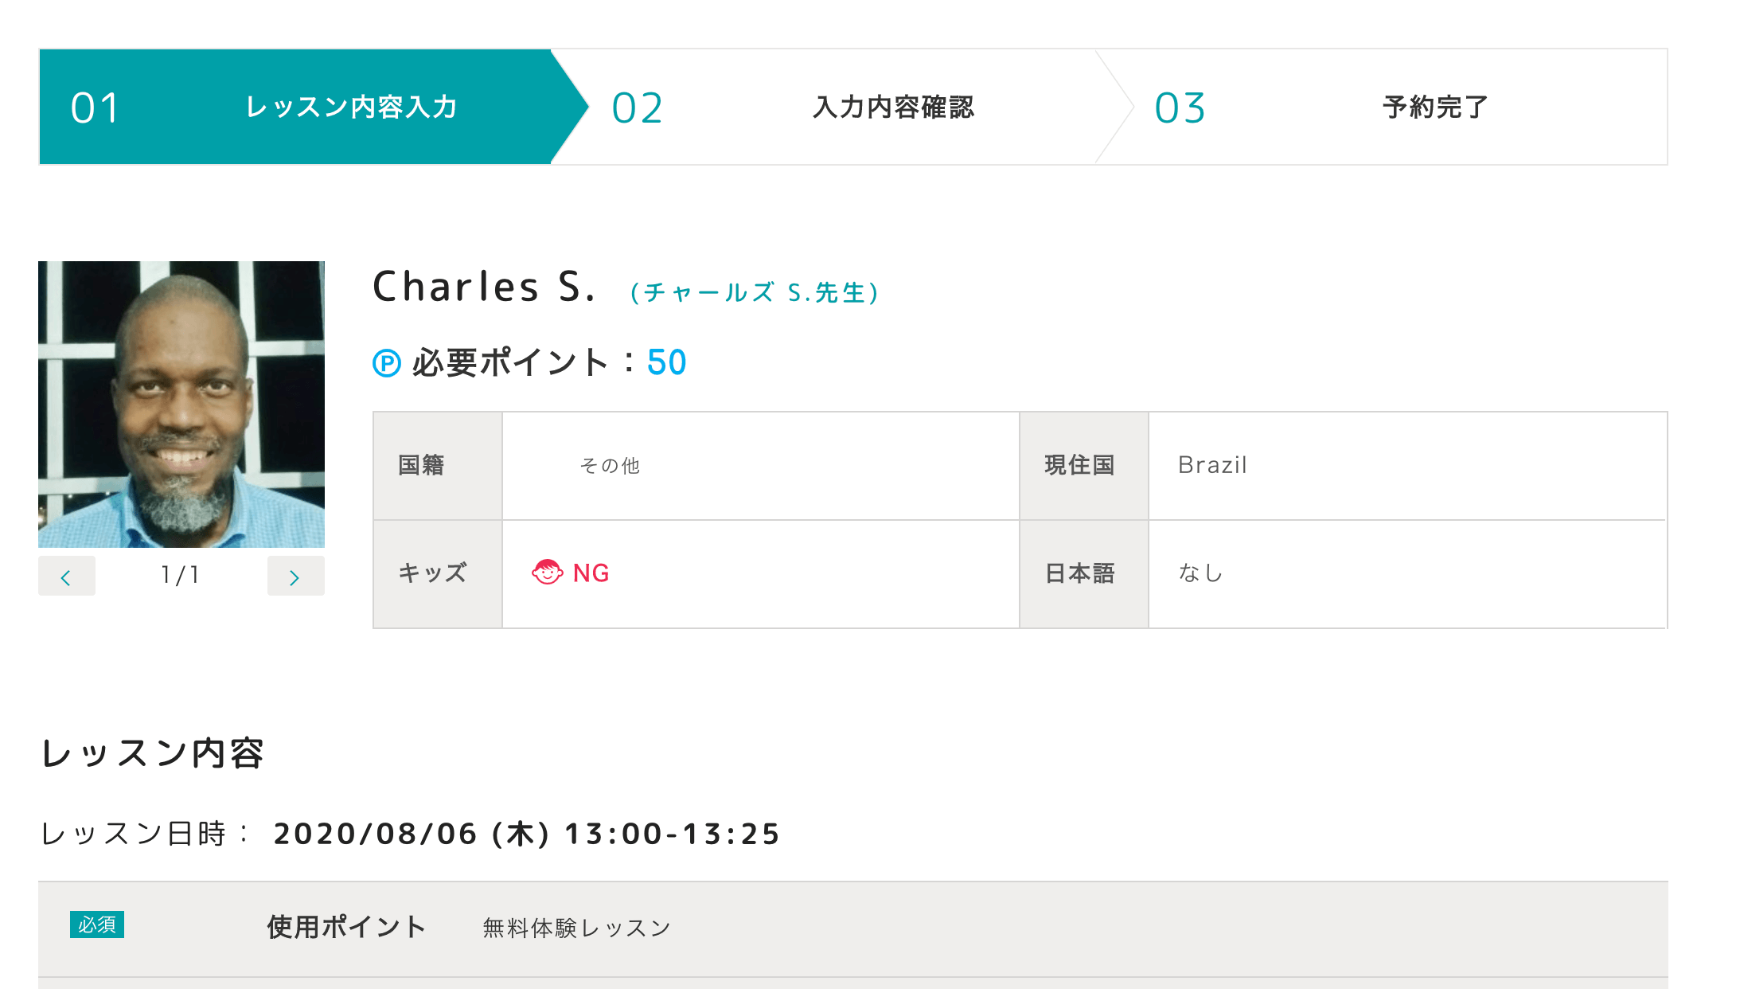Click the 1/1 photo counter
Screen dimensions: 1740x989
(181, 575)
